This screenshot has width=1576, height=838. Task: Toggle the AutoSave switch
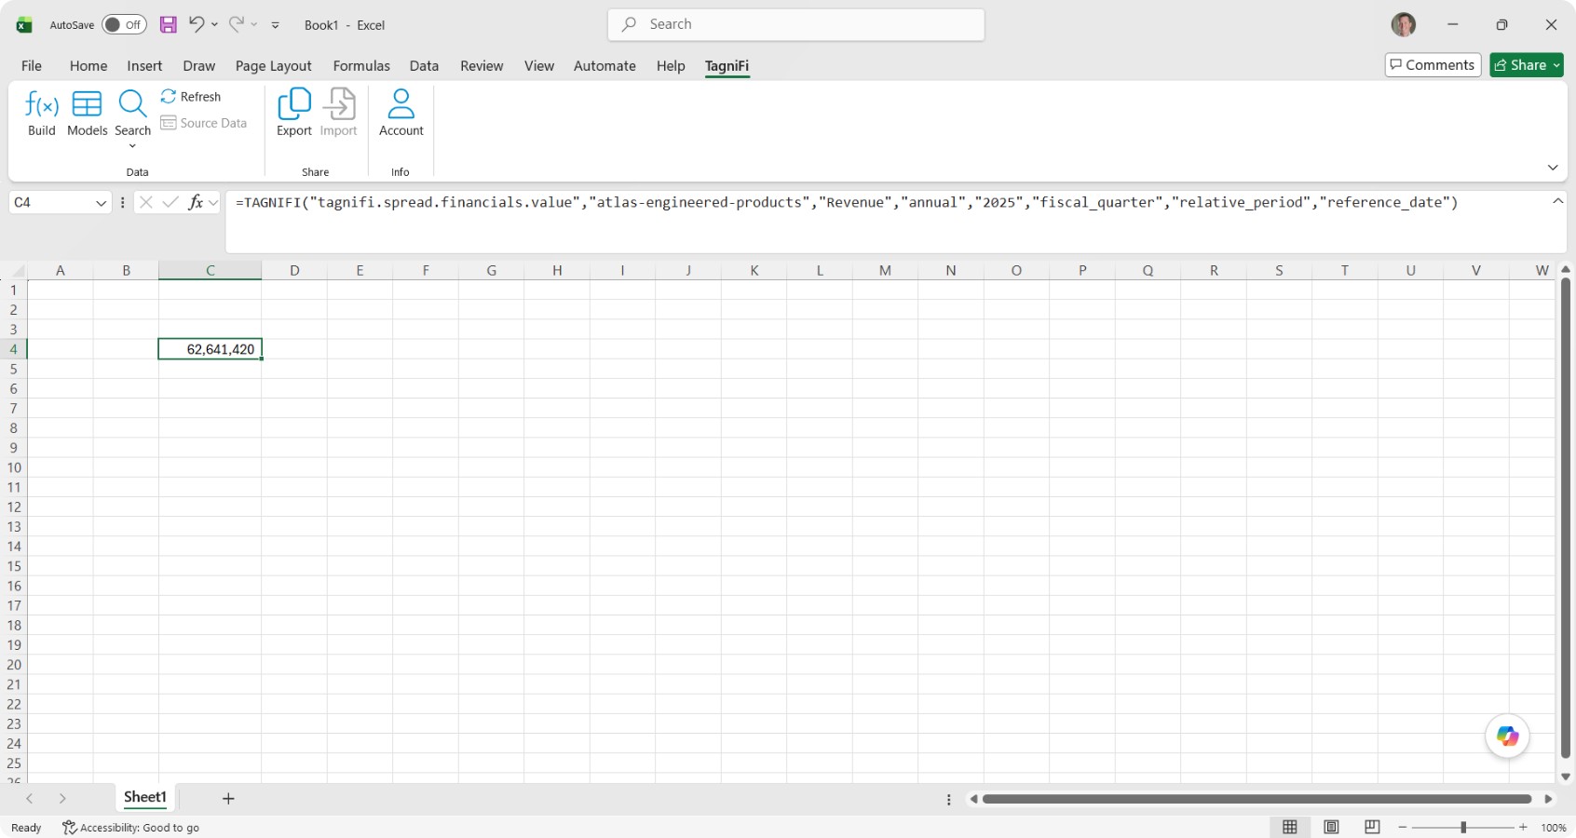tap(124, 25)
